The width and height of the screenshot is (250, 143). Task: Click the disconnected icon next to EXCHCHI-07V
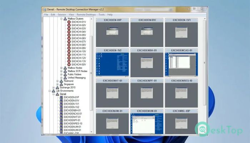tap(69, 41)
